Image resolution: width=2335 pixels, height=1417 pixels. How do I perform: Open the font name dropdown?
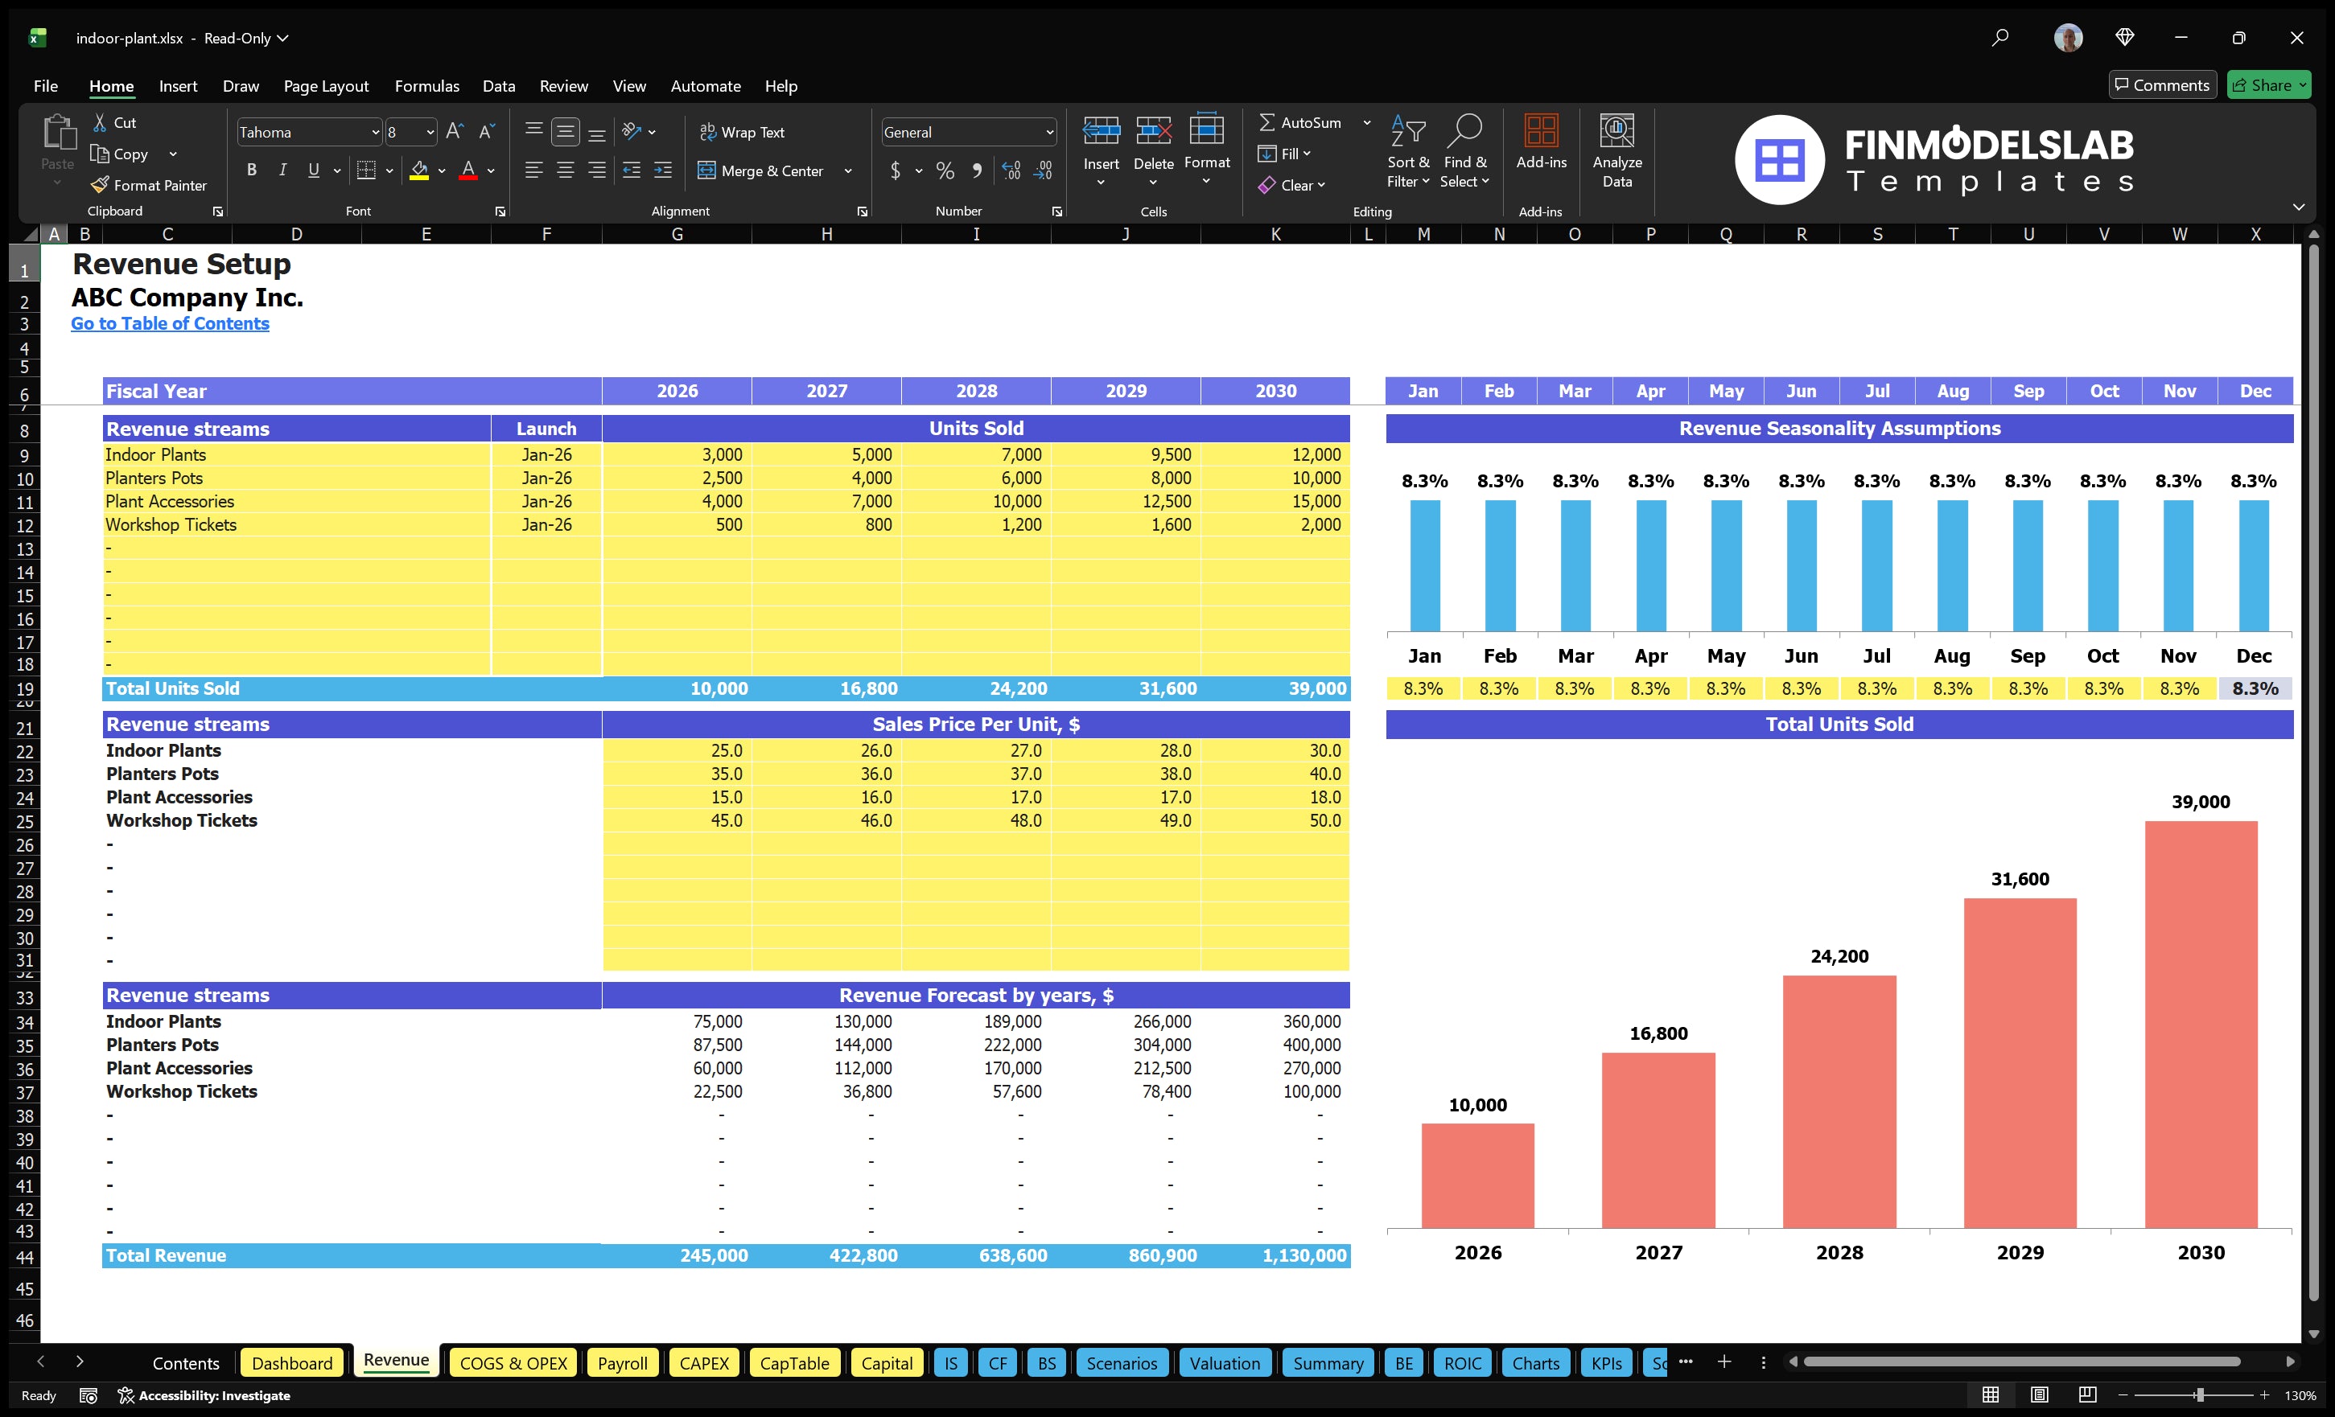377,132
